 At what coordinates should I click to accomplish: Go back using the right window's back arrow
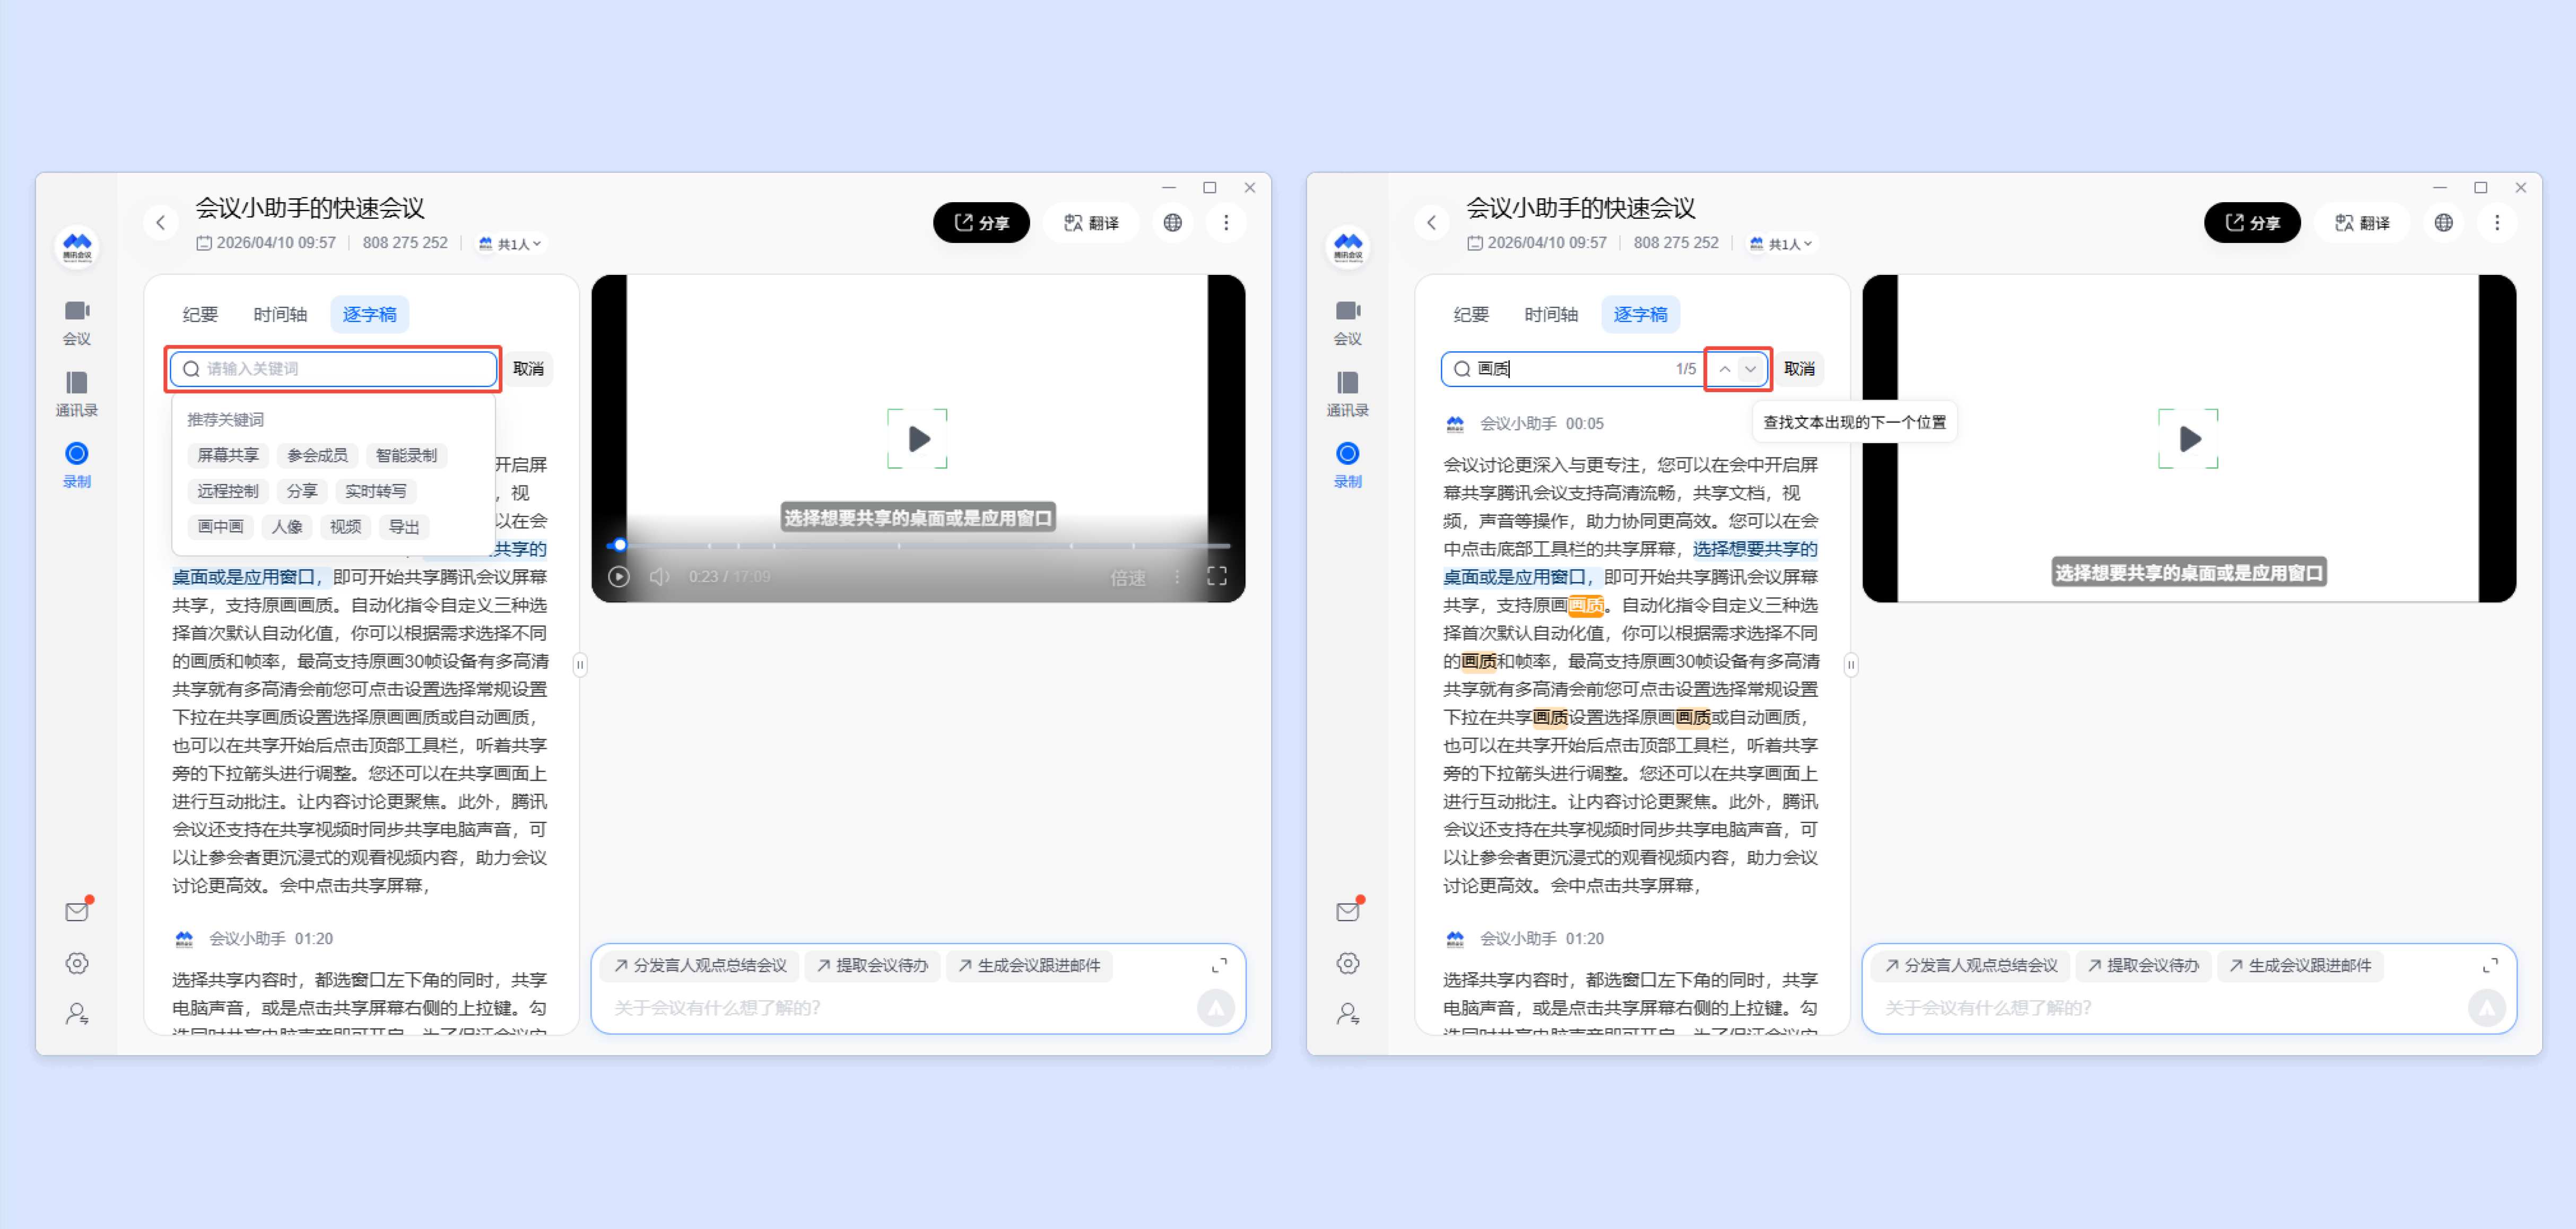[x=1431, y=223]
